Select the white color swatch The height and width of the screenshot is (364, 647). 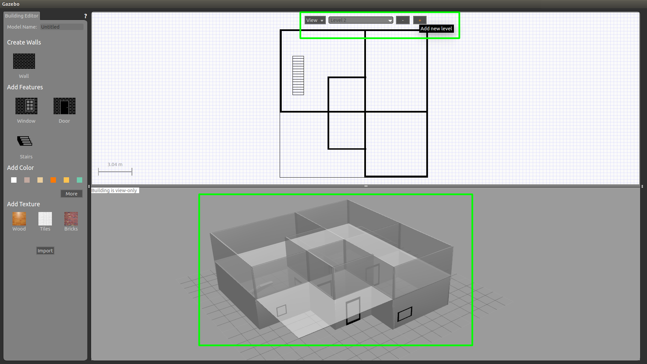[x=13, y=180]
